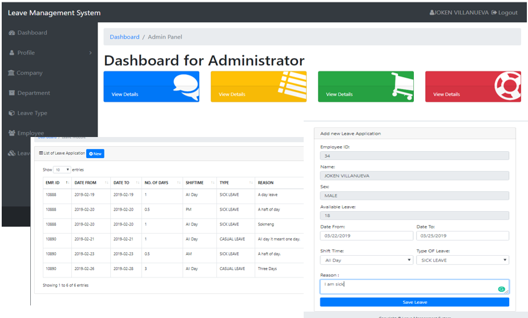Viewport: 528px width, 318px height.
Task: Click the chat bubbles icon on blue card
Action: (186, 87)
